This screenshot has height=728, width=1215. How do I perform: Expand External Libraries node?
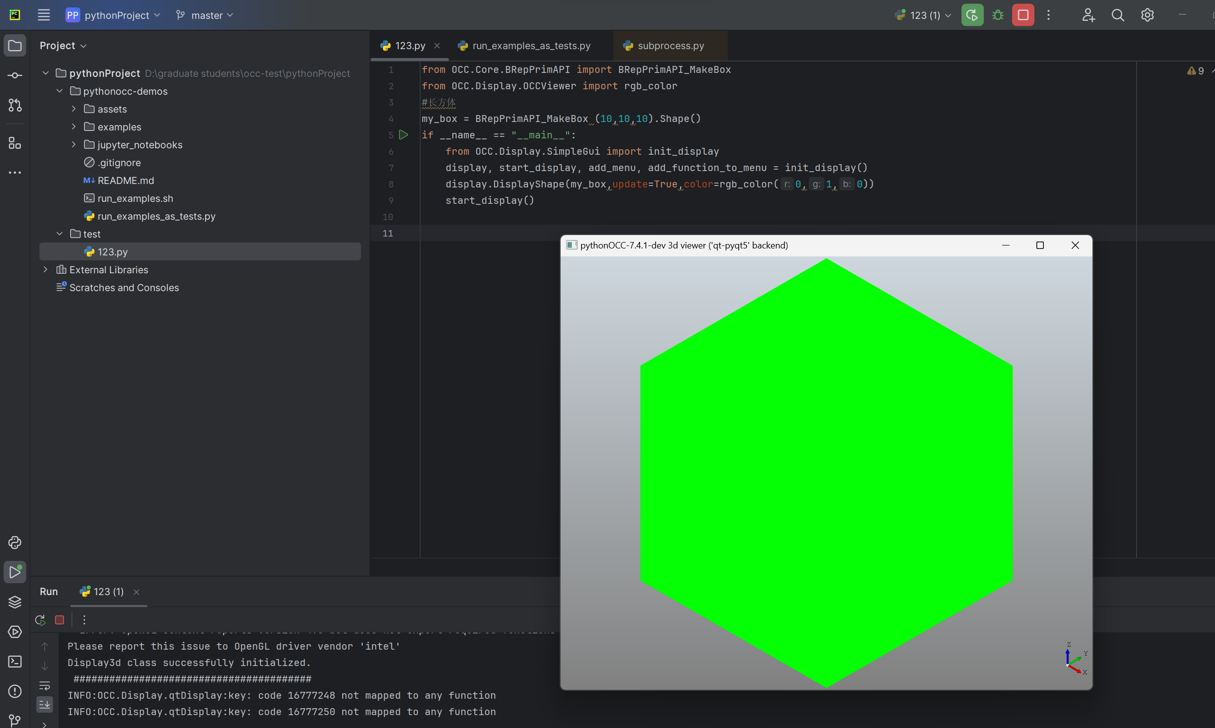[x=45, y=270]
